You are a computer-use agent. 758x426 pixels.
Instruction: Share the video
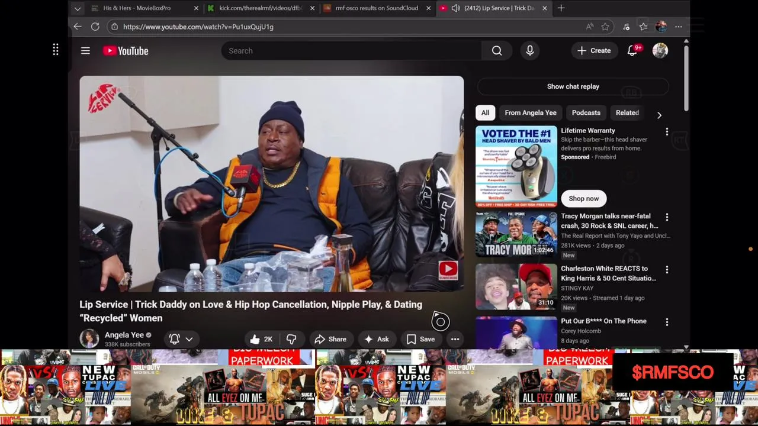(x=330, y=339)
